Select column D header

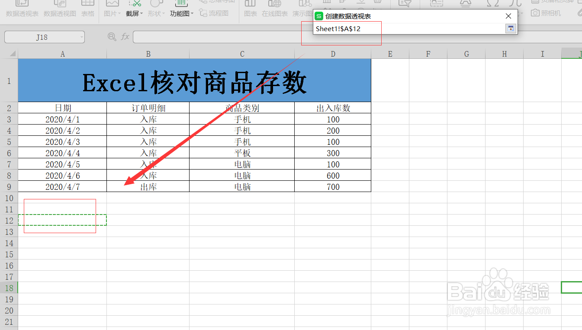[x=333, y=54]
